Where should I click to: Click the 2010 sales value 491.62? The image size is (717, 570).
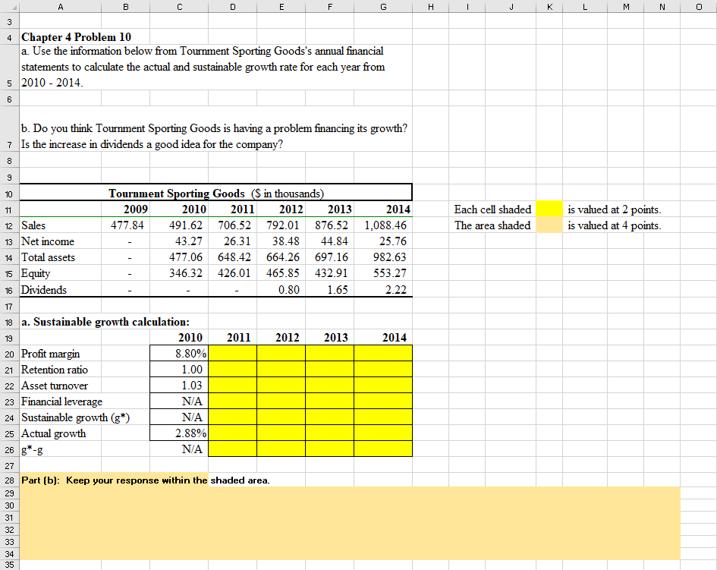coord(186,225)
